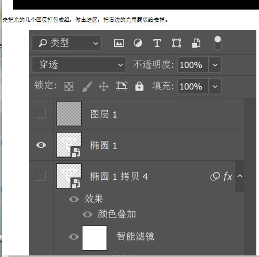The height and width of the screenshot is (257, 259).
Task: Select layer name 图层 1
Action: (104, 114)
